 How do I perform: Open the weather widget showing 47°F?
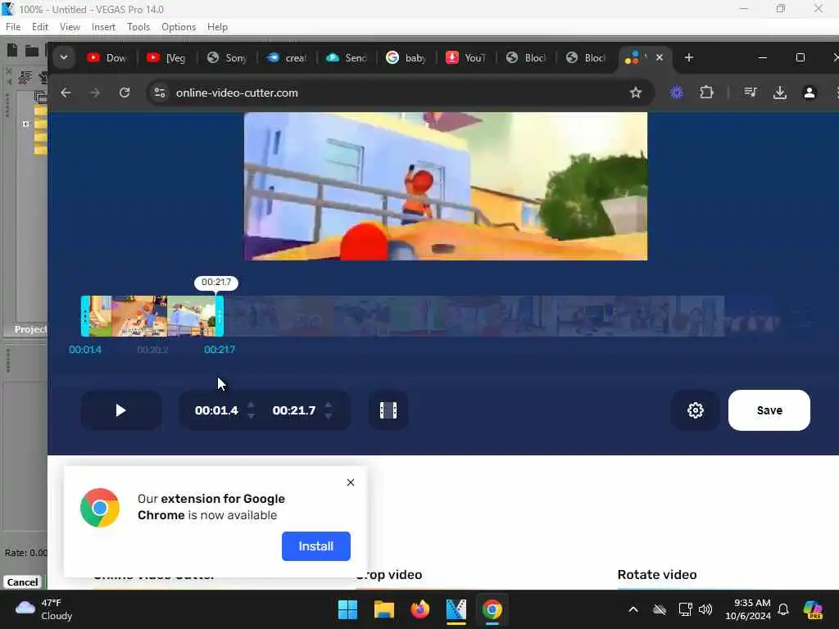pos(44,609)
